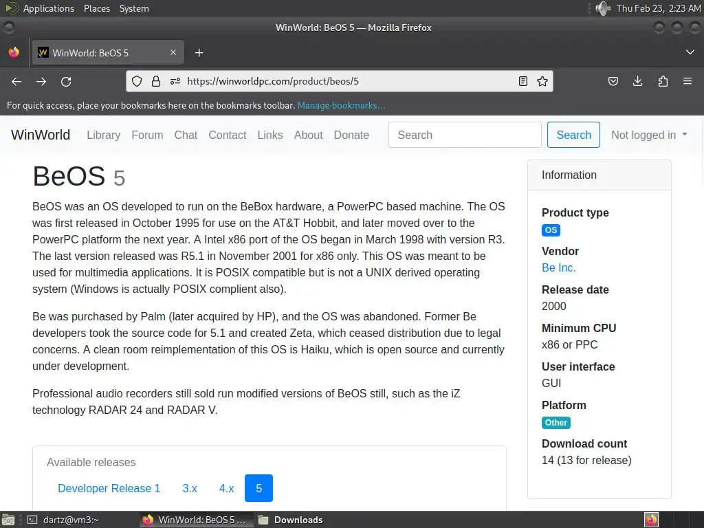Select the active 5 release pill
This screenshot has height=528, width=704.
pos(258,488)
